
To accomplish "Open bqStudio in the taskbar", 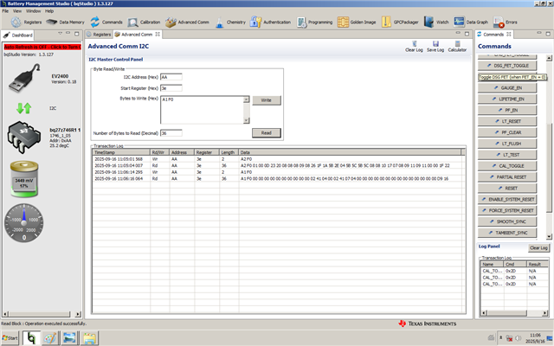I will click(x=31, y=338).
